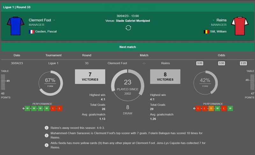
Task: Click Still, William manager name
Action: click(x=218, y=31)
